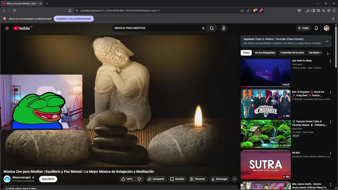The width and height of the screenshot is (338, 190).
Task: Open the Brave VPN shield icon
Action: pyautogui.click(x=329, y=11)
